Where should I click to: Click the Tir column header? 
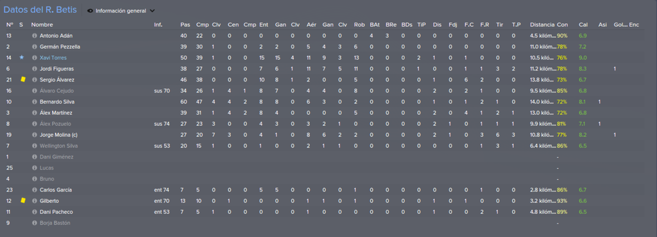499,25
